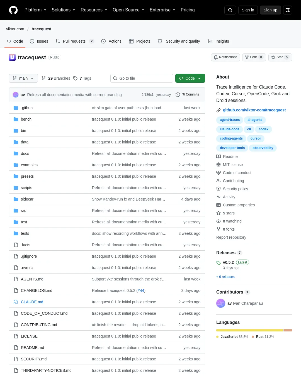The width and height of the screenshot is (301, 376).
Task: Click the commit history clock icon
Action: pos(178,95)
